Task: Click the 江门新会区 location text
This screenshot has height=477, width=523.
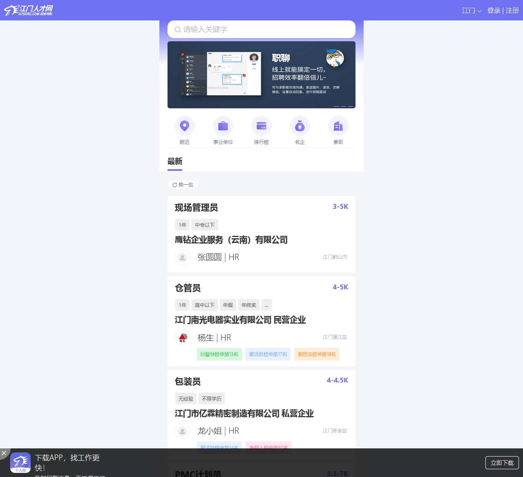Action: [x=335, y=431]
